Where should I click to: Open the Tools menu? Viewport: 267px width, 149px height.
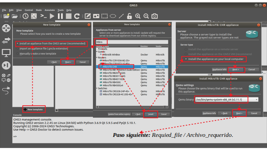(61, 10)
